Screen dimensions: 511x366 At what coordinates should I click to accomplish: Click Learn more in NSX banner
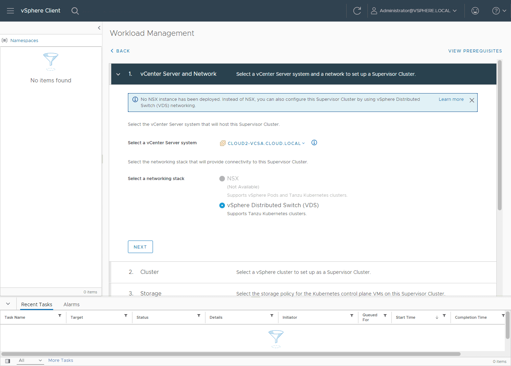pyautogui.click(x=451, y=99)
